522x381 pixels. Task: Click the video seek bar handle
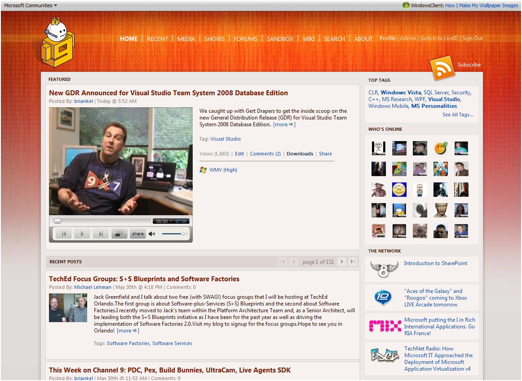pos(58,221)
